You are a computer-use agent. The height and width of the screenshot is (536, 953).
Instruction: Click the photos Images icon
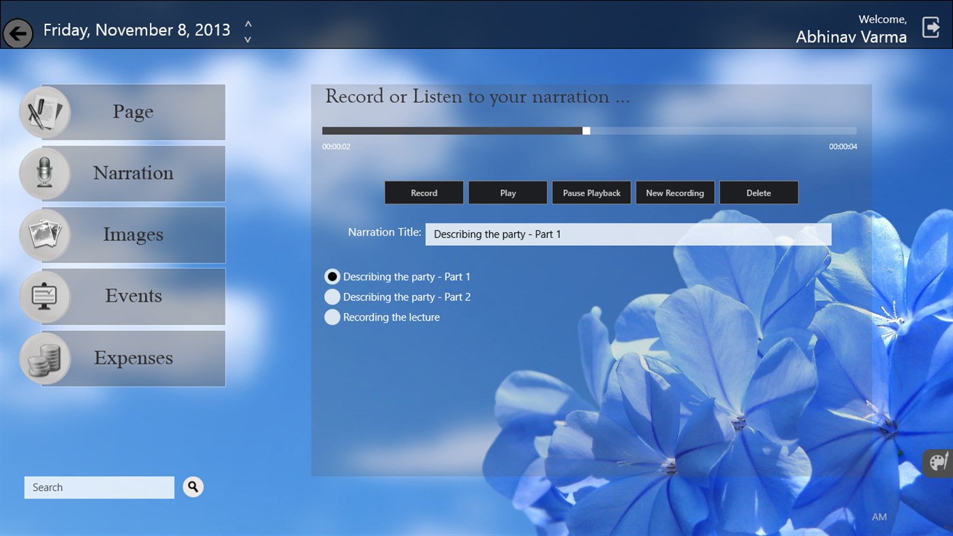[45, 235]
